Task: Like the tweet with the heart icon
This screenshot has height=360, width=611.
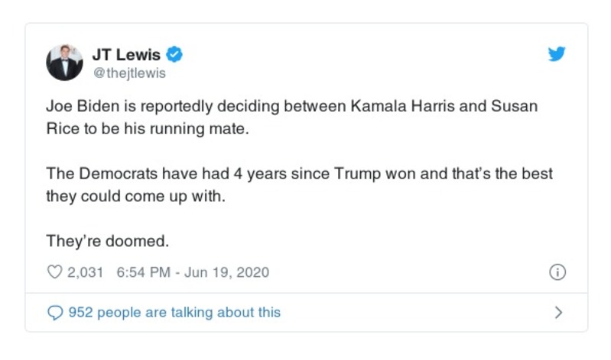Action: [x=54, y=272]
